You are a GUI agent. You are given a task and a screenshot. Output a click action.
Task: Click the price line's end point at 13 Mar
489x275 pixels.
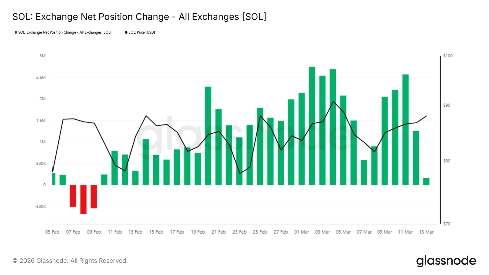426,116
